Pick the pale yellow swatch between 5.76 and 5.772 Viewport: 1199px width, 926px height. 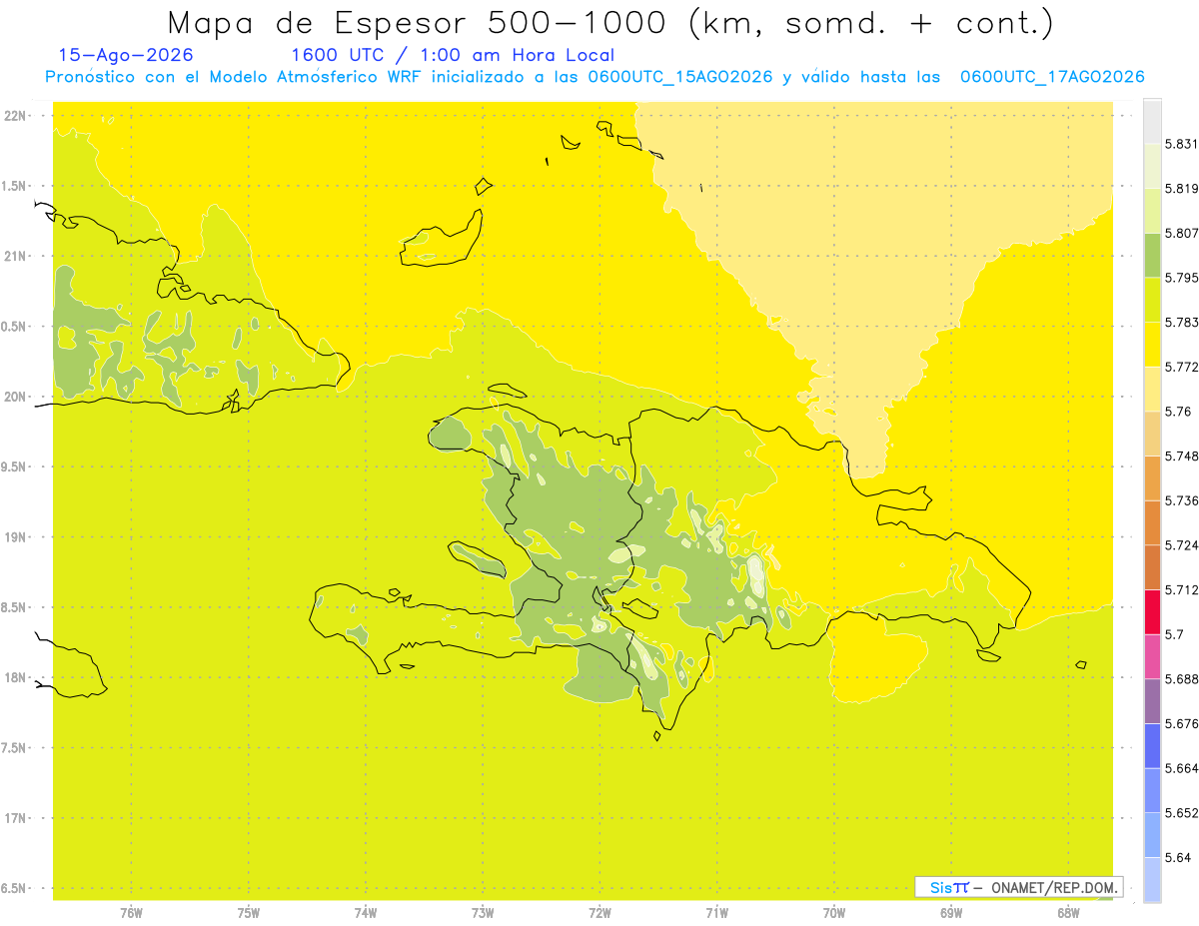coord(1152,389)
